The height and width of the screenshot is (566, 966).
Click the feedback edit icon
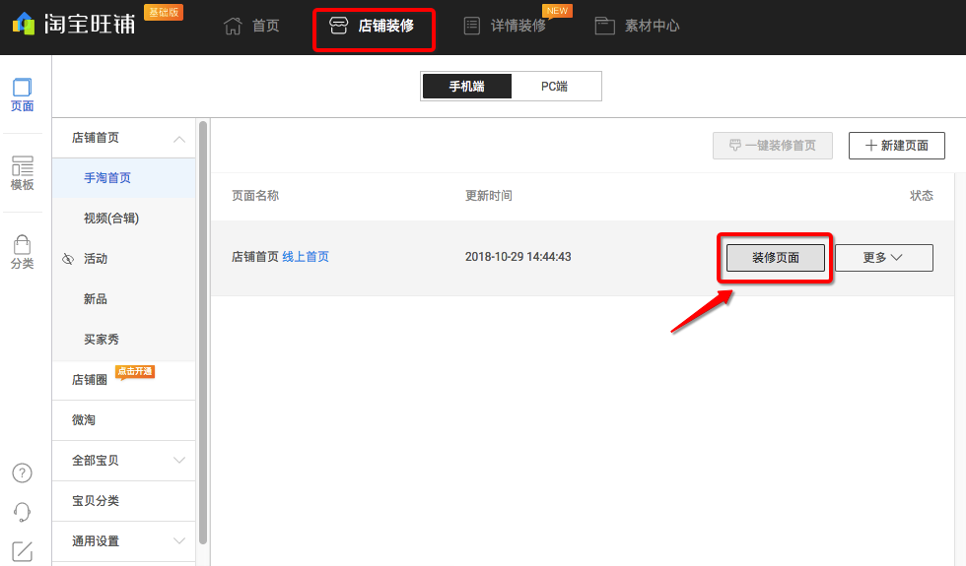click(x=22, y=551)
